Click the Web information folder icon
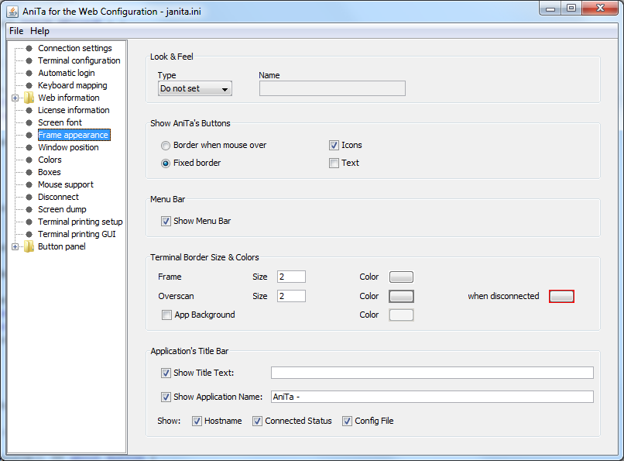The width and height of the screenshot is (624, 461). click(x=29, y=98)
